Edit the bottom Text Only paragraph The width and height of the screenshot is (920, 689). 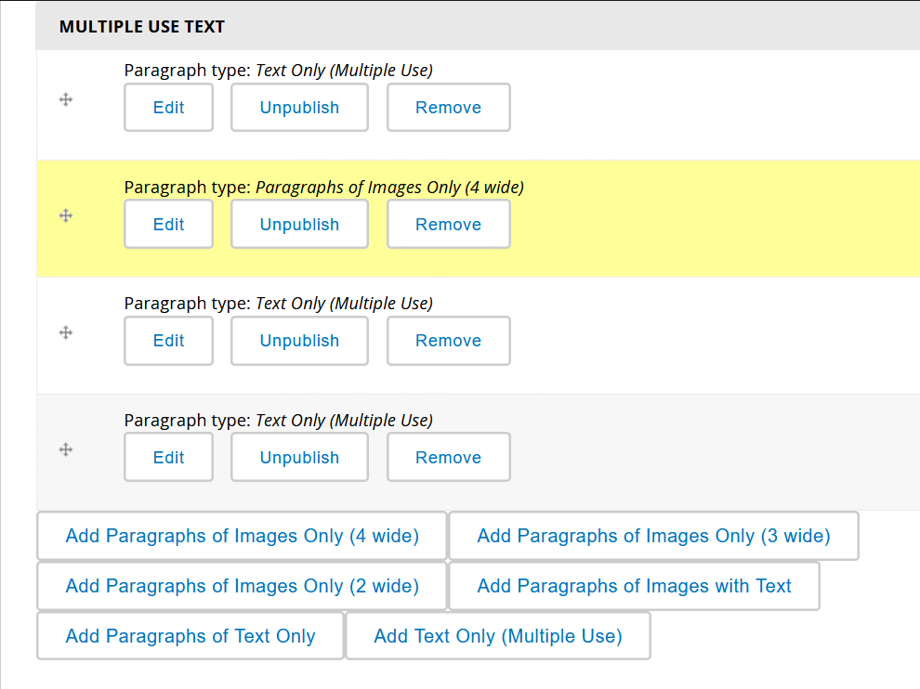click(x=168, y=457)
